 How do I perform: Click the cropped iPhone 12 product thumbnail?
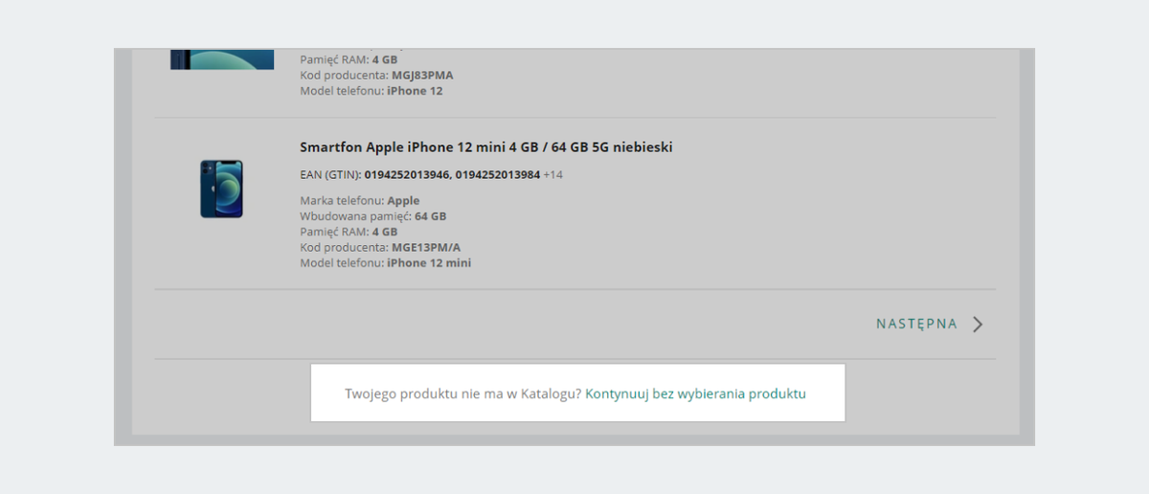(x=222, y=58)
